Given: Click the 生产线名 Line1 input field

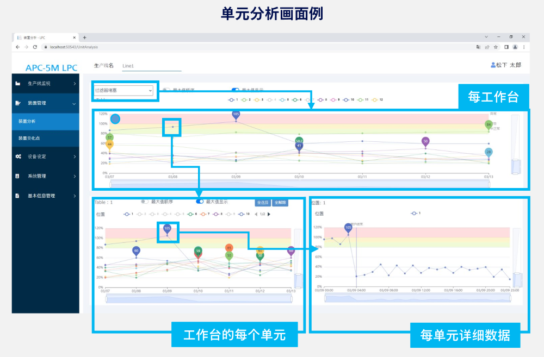Looking at the screenshot, I should (x=151, y=66).
